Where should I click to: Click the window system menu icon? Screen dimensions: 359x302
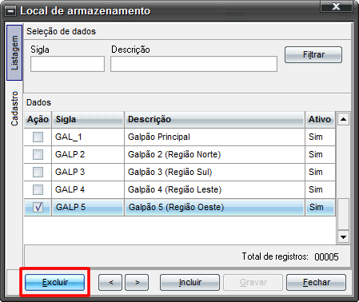pyautogui.click(x=10, y=11)
